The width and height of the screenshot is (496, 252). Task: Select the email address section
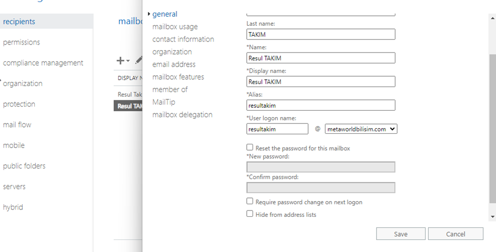(174, 65)
